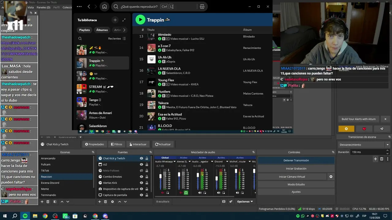Remove the selected source in Fuentes
The width and height of the screenshot is (392, 220).
[x=105, y=202]
